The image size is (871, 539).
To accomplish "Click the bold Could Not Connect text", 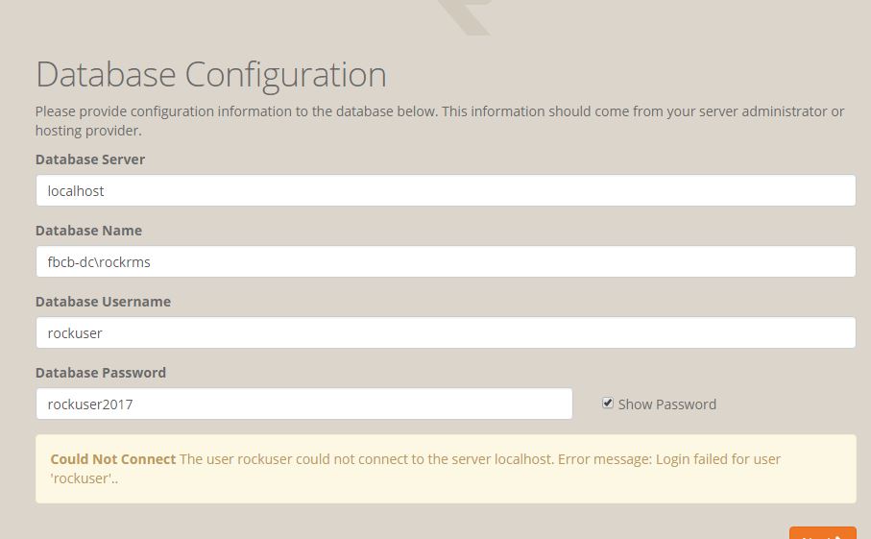I will click(x=113, y=459).
